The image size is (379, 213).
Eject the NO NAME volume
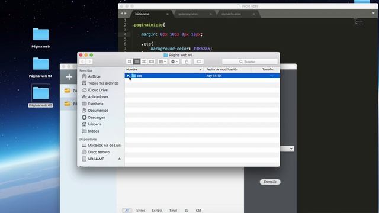pos(120,159)
